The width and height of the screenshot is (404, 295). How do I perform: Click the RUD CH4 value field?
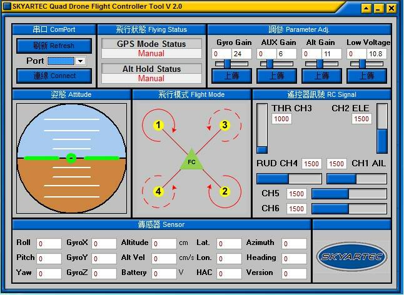[311, 164]
